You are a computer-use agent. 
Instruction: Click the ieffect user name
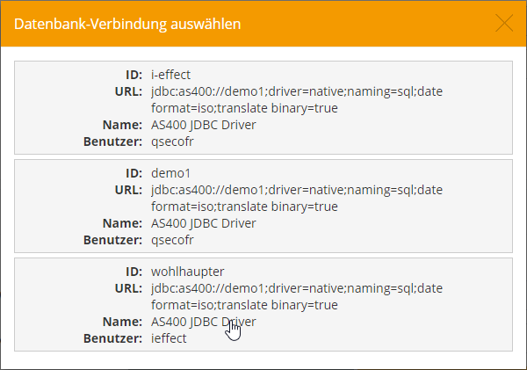[169, 338]
